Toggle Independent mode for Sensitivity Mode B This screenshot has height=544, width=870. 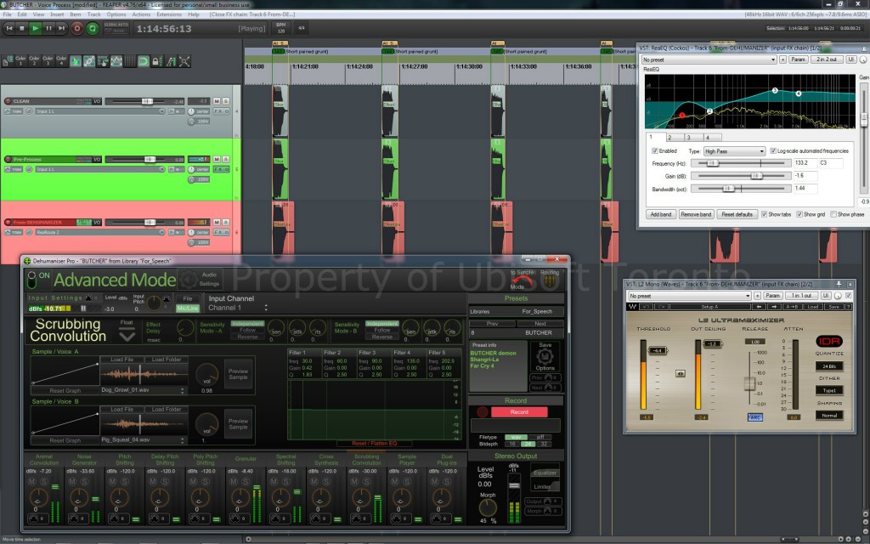click(382, 324)
